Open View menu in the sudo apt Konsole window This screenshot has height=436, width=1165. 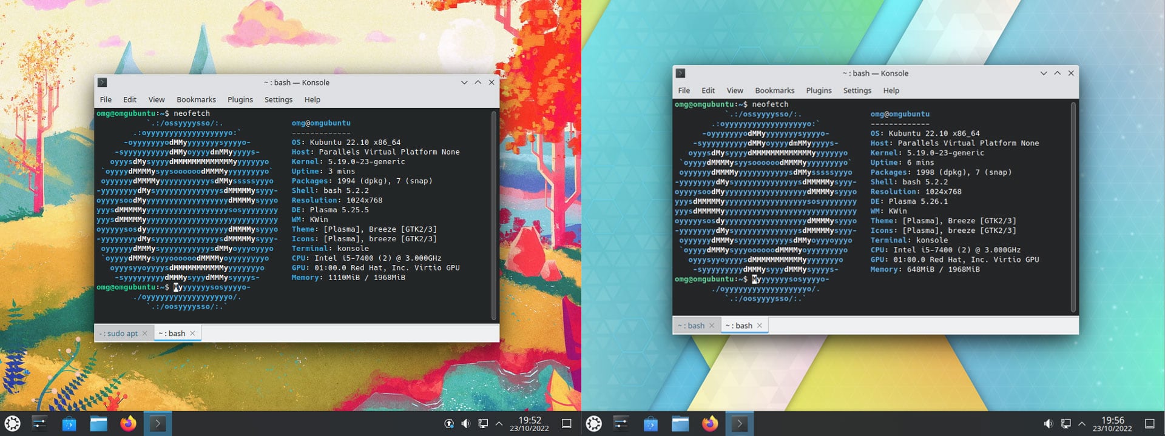pos(157,99)
